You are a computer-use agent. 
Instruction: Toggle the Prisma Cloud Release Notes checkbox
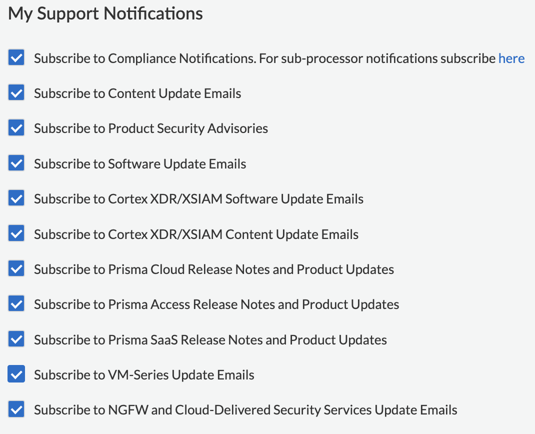pos(16,269)
